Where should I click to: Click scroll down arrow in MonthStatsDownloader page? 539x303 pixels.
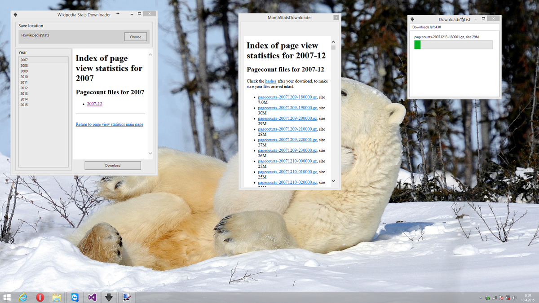click(333, 181)
